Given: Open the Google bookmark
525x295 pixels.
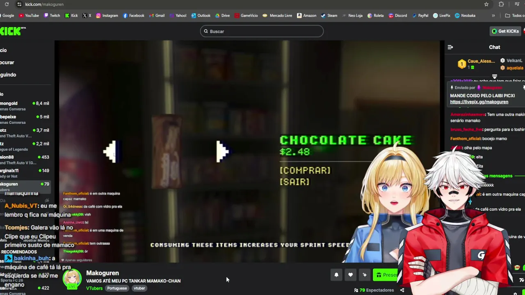Looking at the screenshot, I should coord(7,16).
